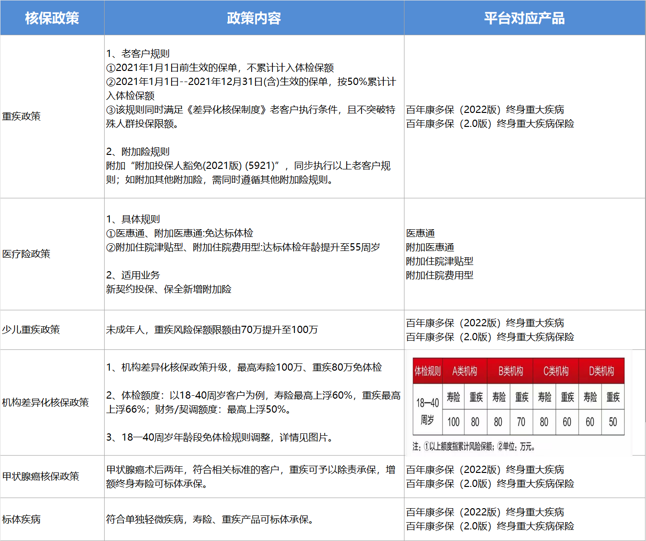
Task: Select the 体检规则 red header cell
Action: pyautogui.click(x=427, y=371)
